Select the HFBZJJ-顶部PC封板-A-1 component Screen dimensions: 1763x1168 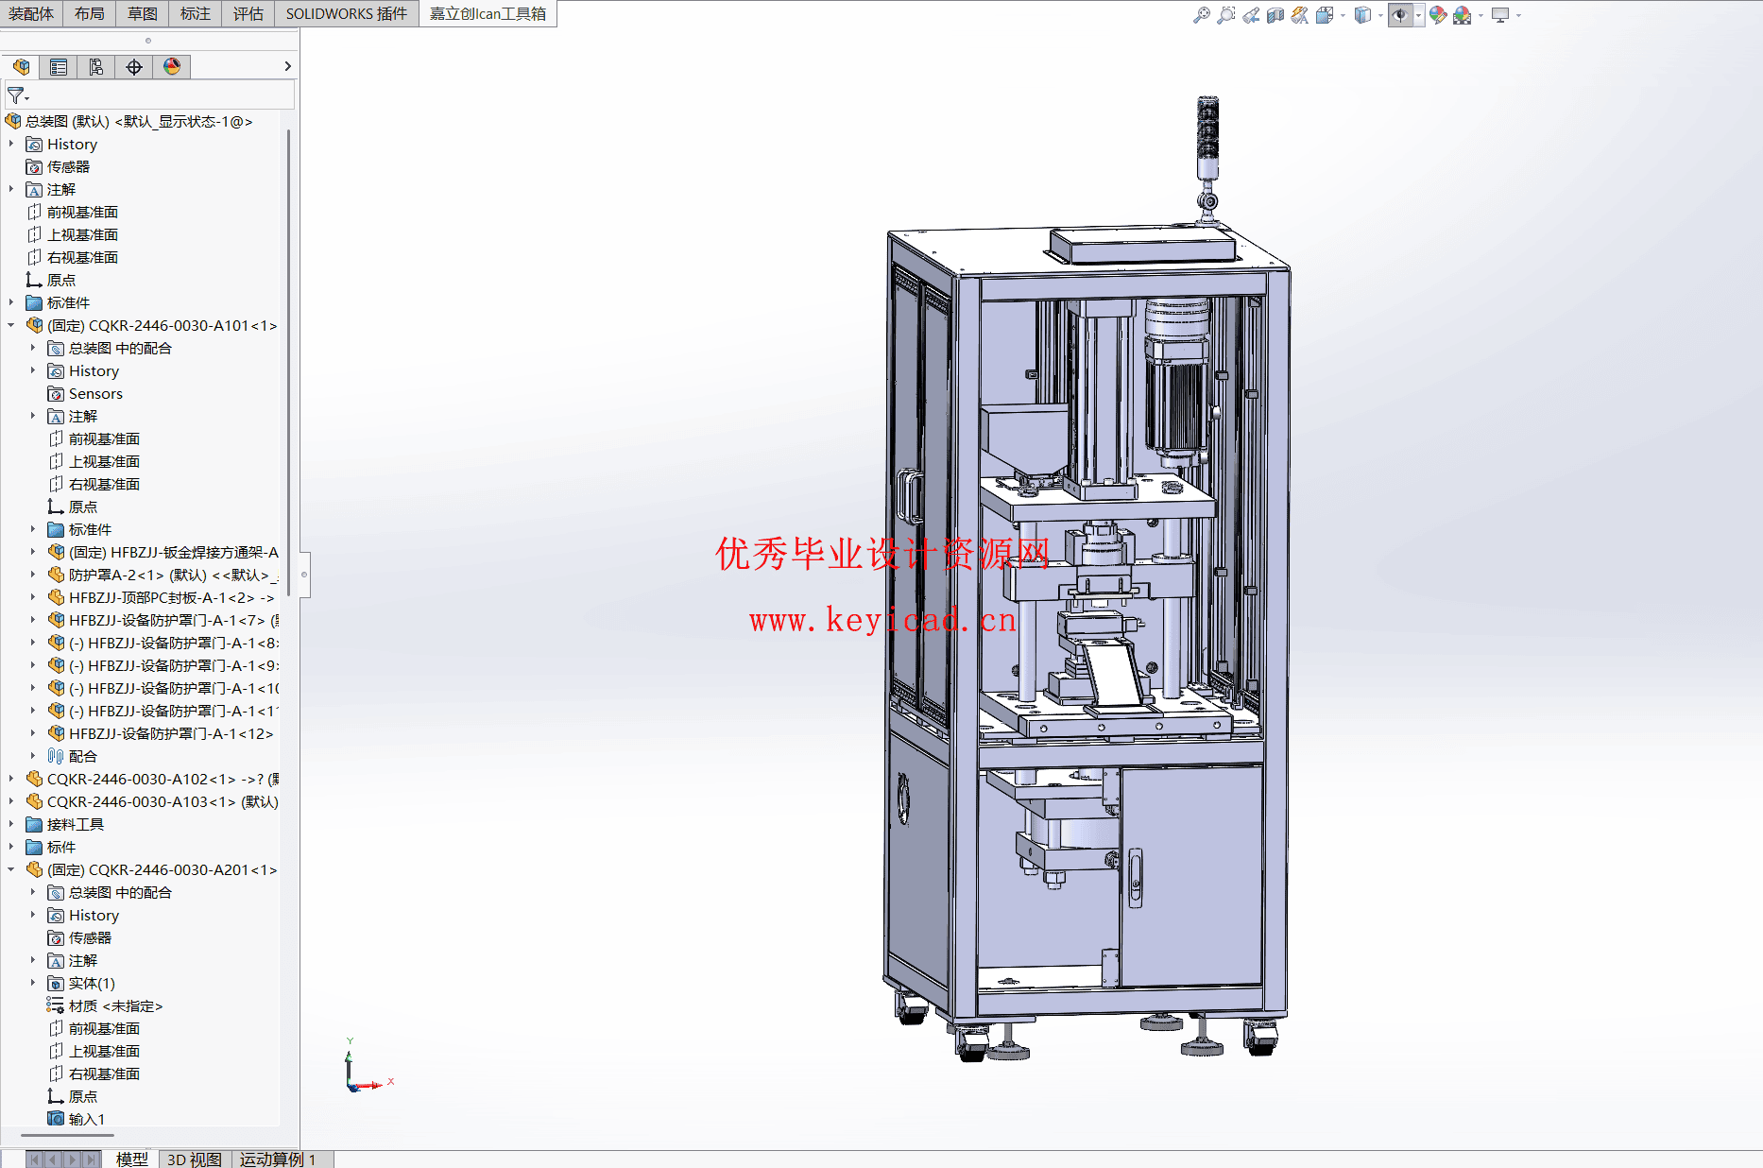click(162, 597)
